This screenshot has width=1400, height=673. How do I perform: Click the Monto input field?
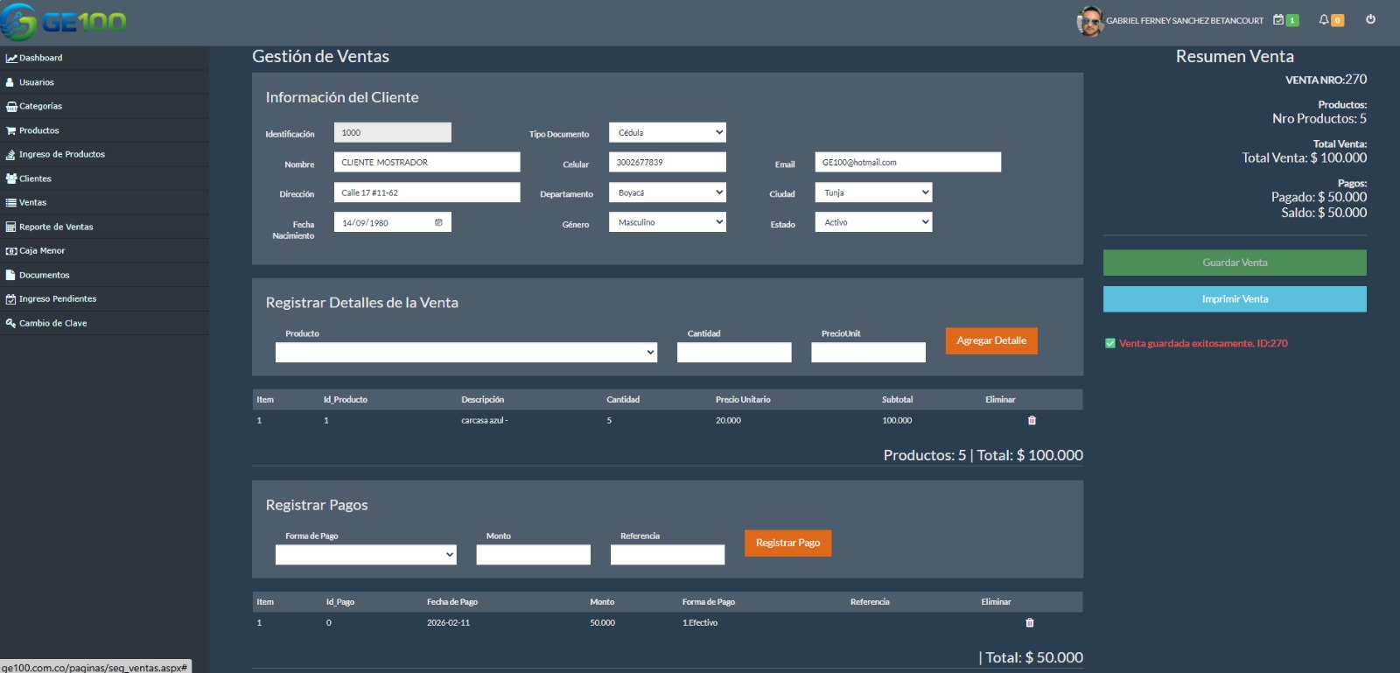(533, 555)
